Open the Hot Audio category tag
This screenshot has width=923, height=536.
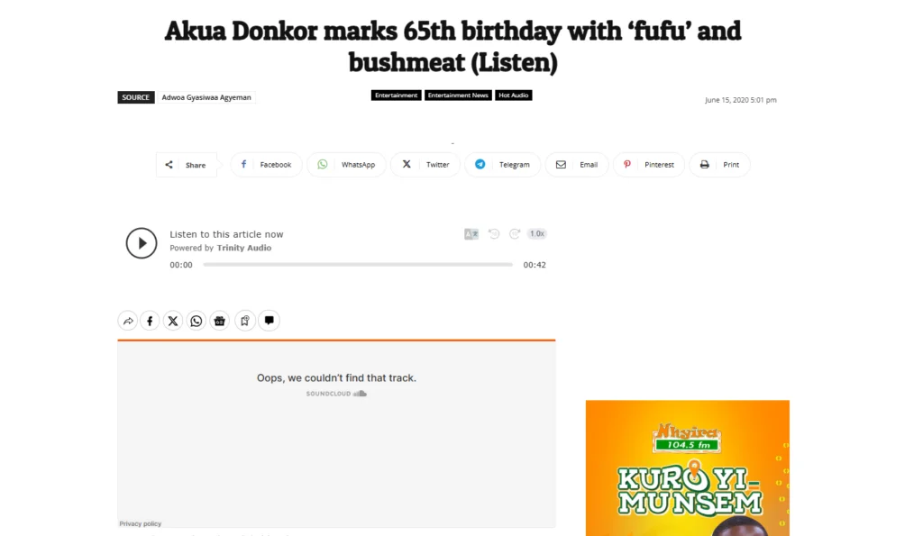513,95
